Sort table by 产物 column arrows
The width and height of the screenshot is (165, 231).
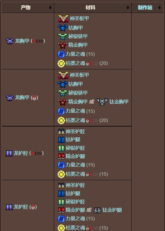pos(50,7)
